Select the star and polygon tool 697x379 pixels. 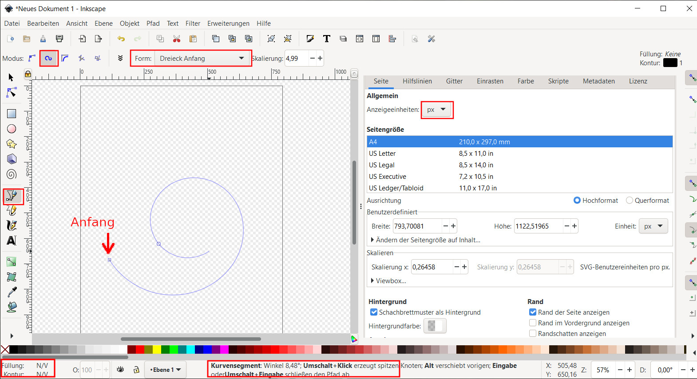click(12, 144)
